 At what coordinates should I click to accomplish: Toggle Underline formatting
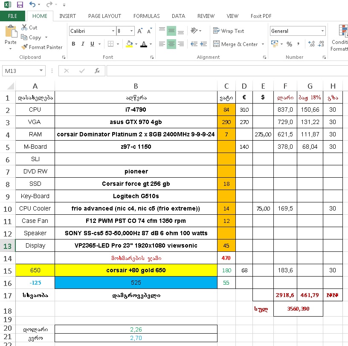click(92, 44)
